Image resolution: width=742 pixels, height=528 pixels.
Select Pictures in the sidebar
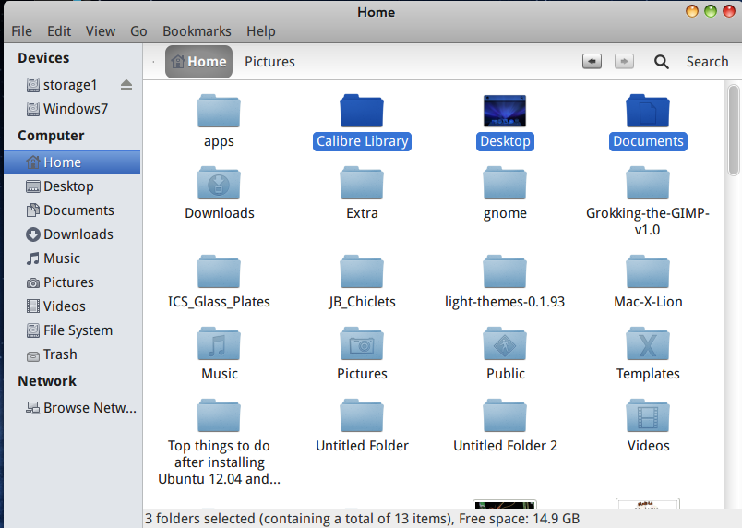click(60, 282)
